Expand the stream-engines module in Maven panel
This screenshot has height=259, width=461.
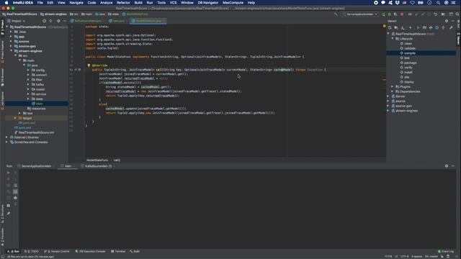[388, 111]
